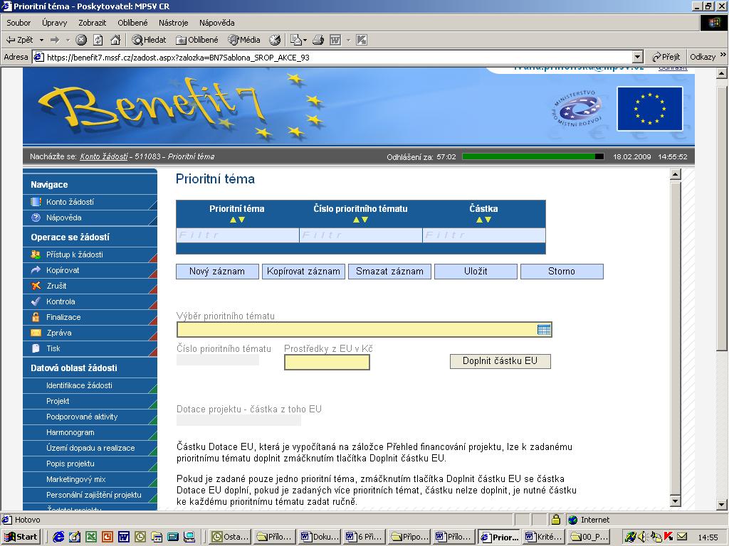
Task: Click the Doplnit částku EU button
Action: click(x=500, y=361)
